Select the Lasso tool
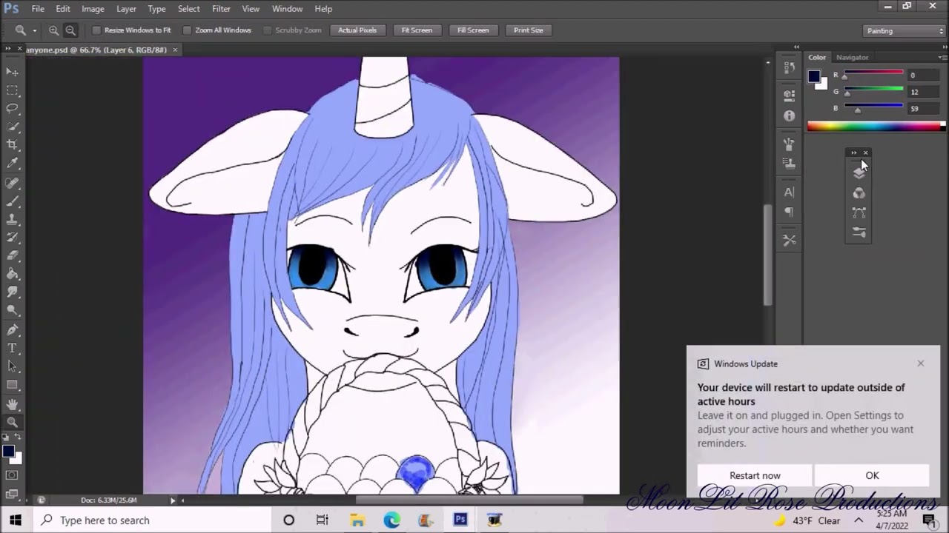This screenshot has height=533, width=949. pyautogui.click(x=13, y=108)
